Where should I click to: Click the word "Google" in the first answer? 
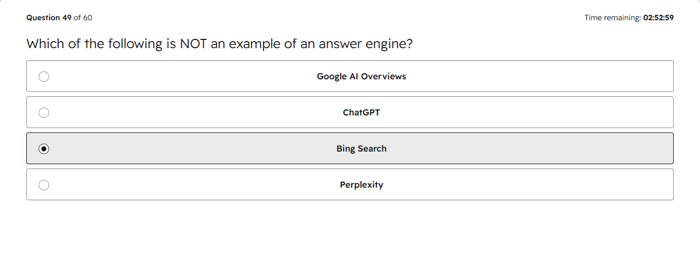pos(332,77)
